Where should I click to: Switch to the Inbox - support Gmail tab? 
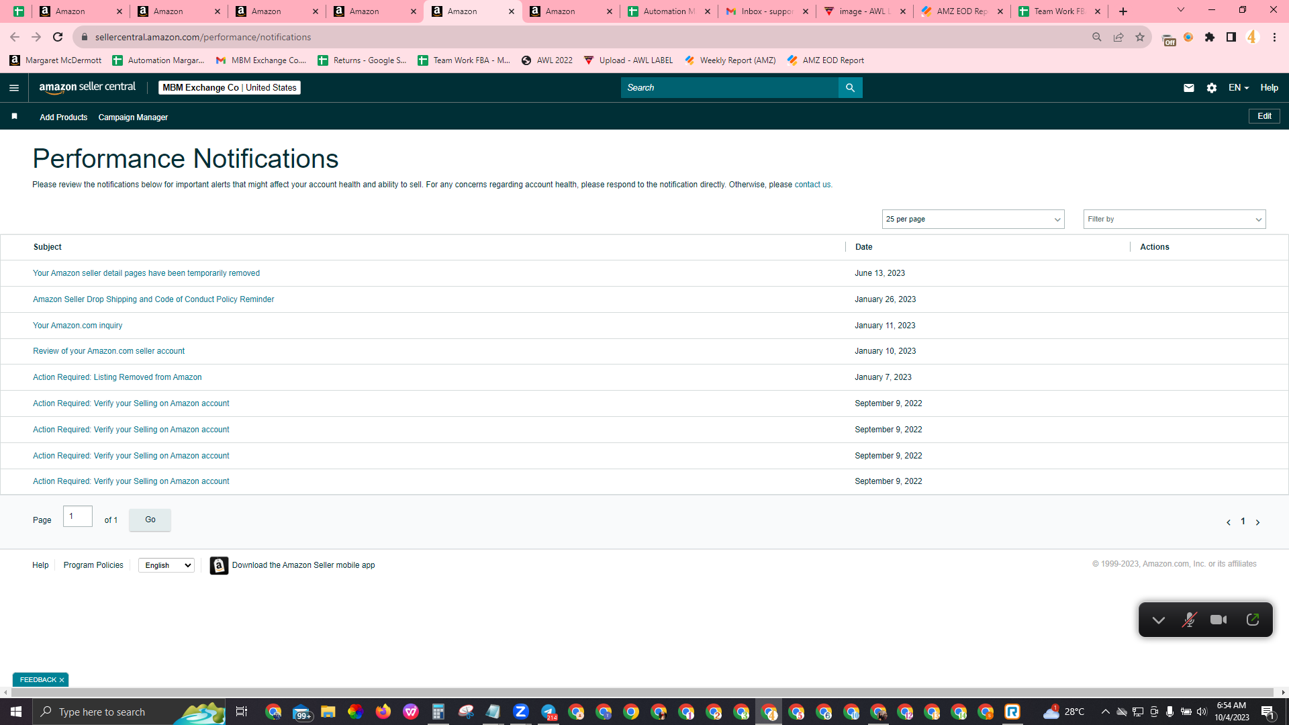click(x=767, y=11)
